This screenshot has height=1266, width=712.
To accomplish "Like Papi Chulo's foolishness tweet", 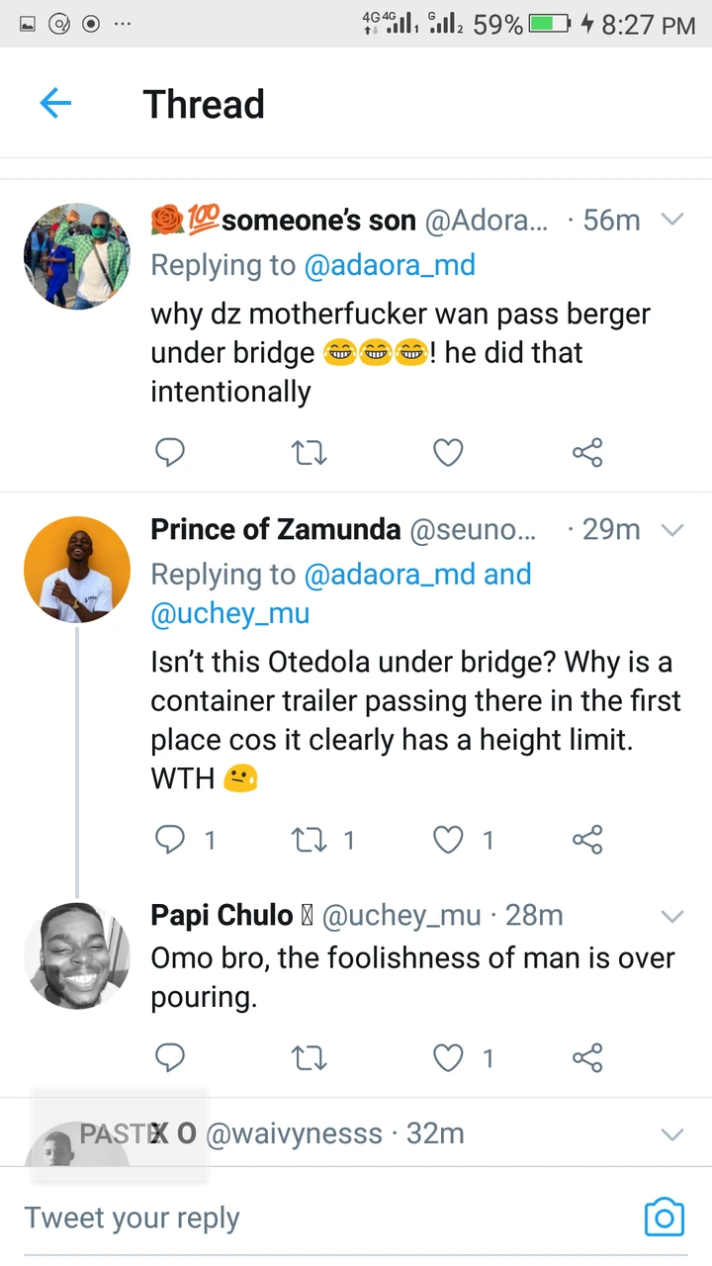I will tap(449, 1058).
